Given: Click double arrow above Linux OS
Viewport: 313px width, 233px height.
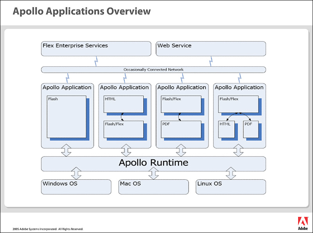Looking at the screenshot, I should coord(231,173).
